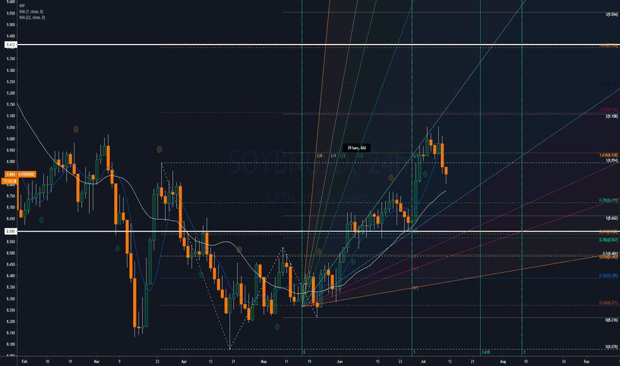Click the Aug label on the date axis

coord(503,361)
